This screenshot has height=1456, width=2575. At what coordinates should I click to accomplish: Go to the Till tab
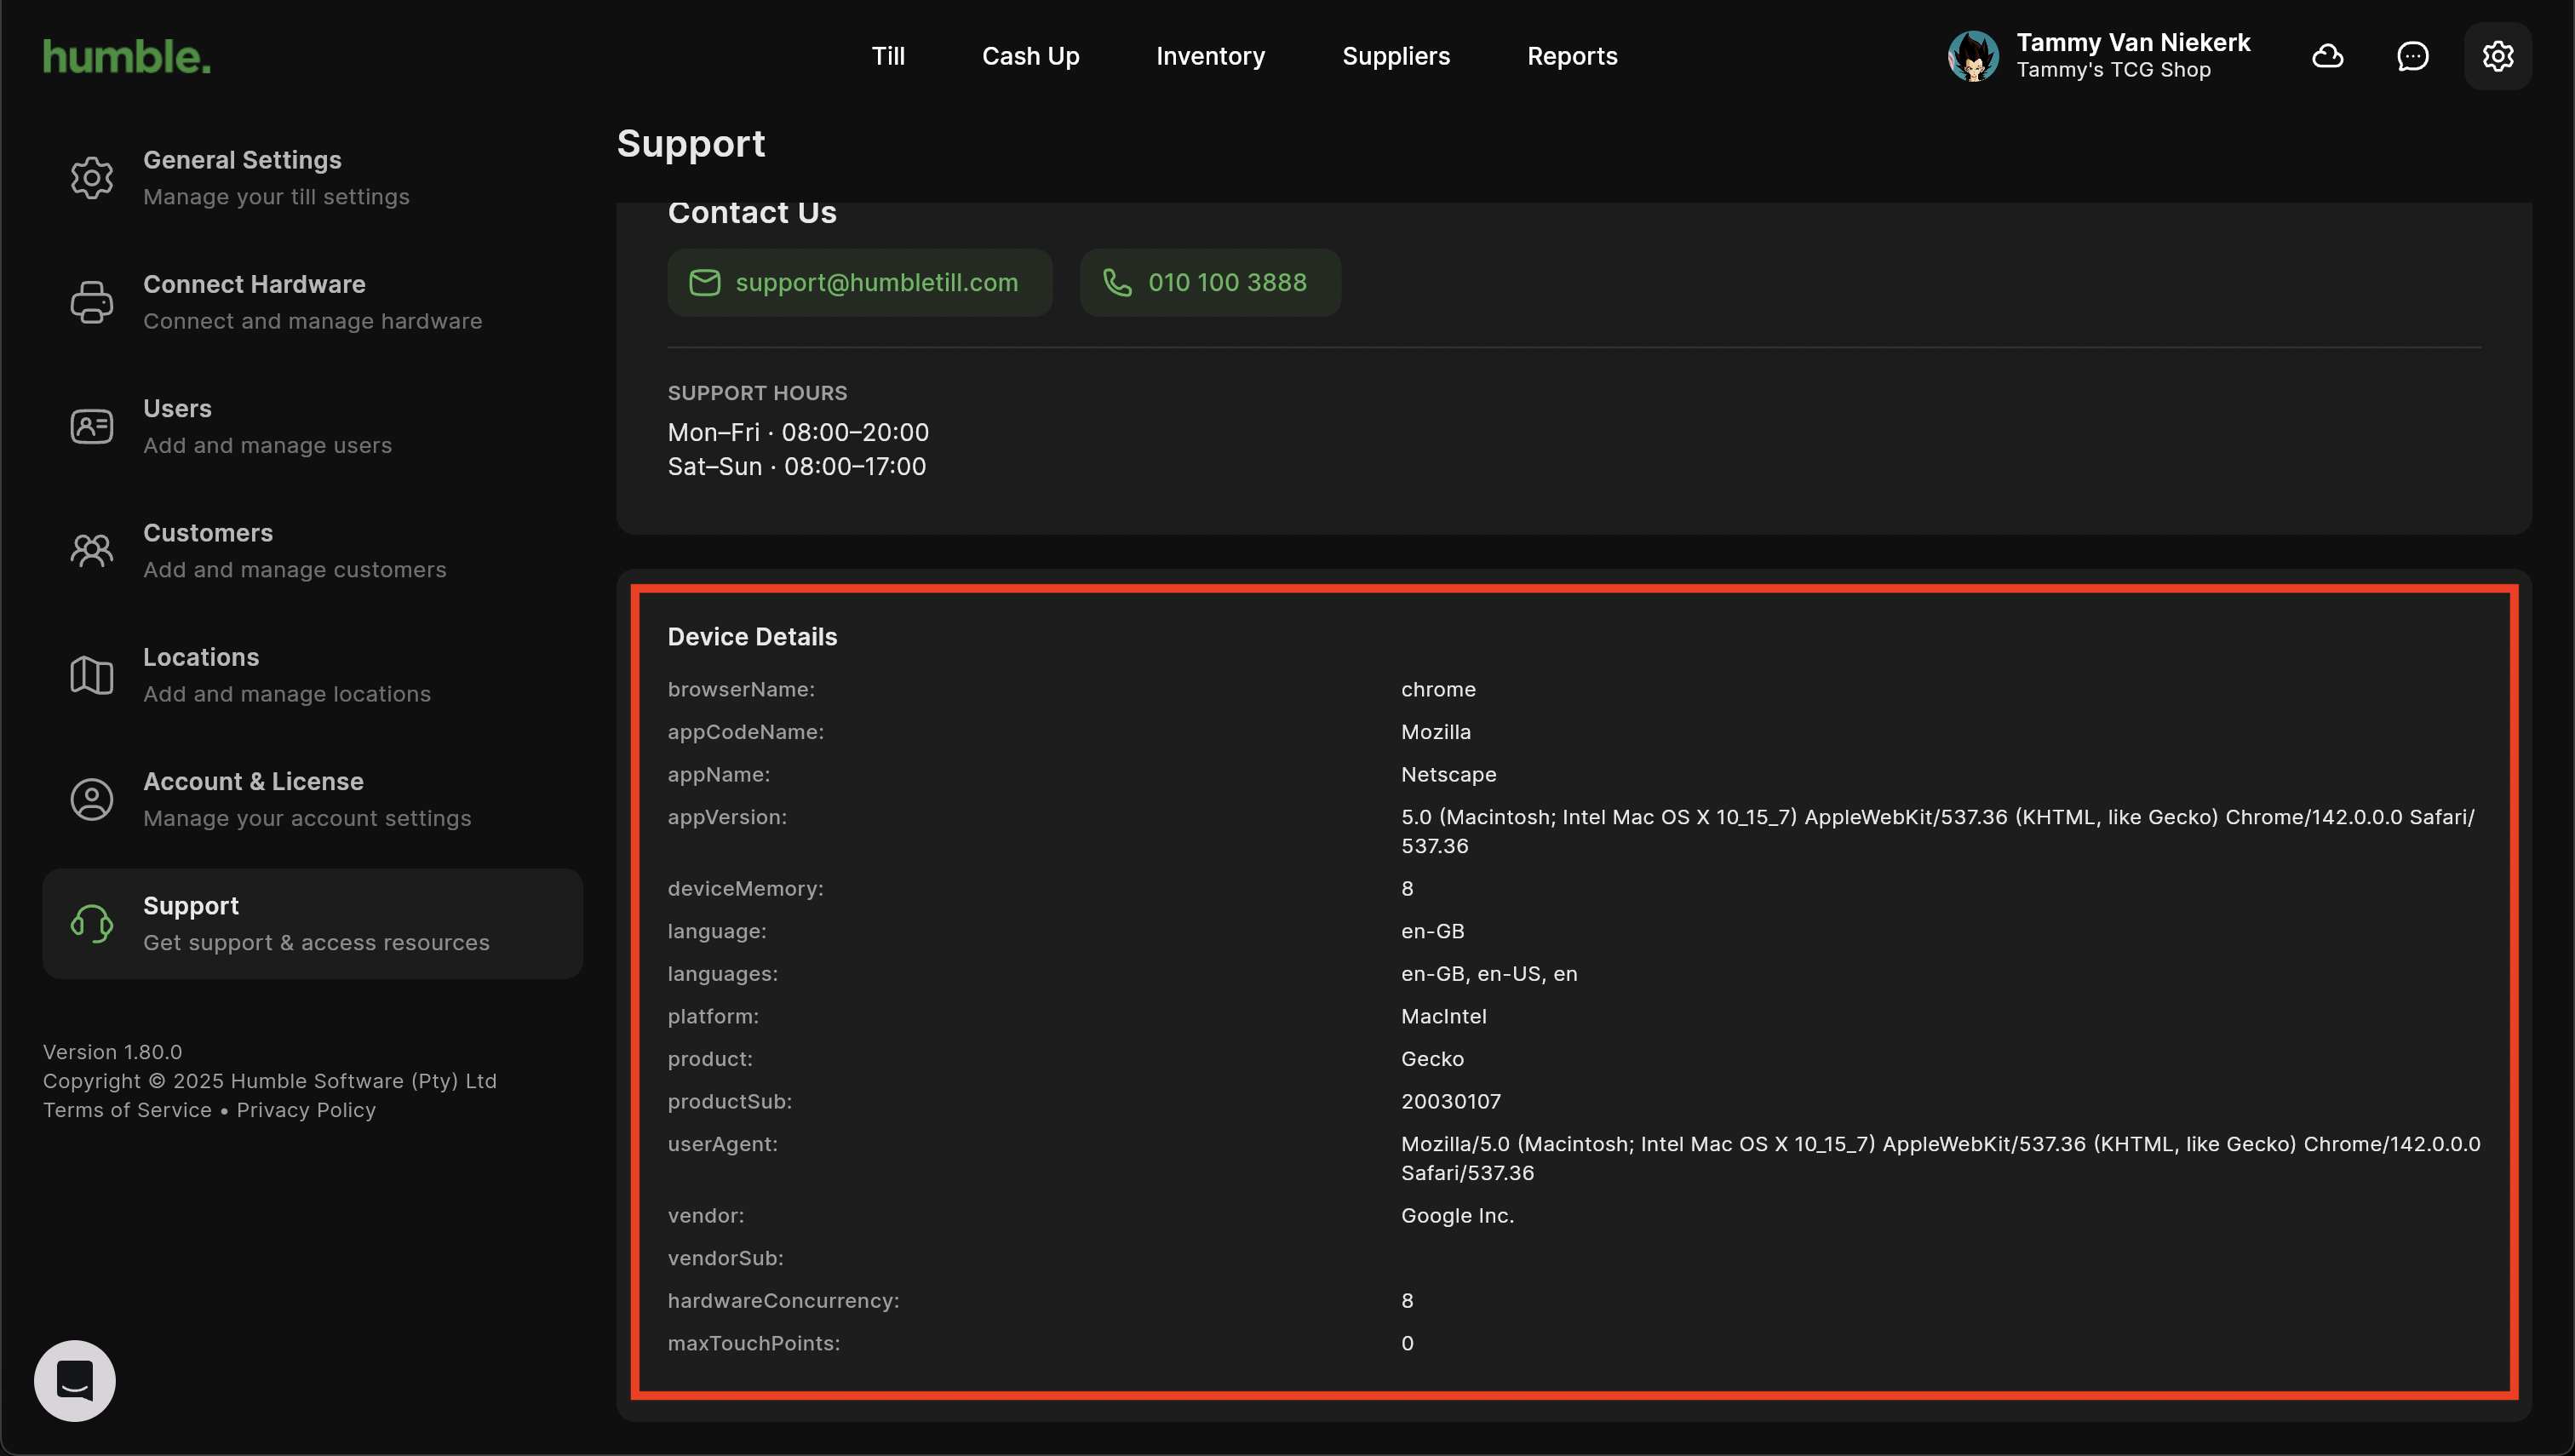click(x=888, y=56)
